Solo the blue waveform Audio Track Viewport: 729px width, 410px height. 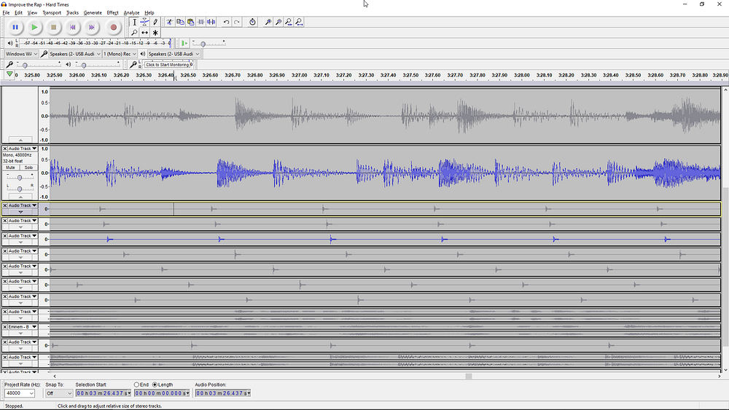pyautogui.click(x=29, y=167)
